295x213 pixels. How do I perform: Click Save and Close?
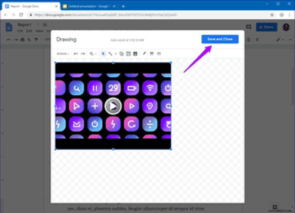220,39
